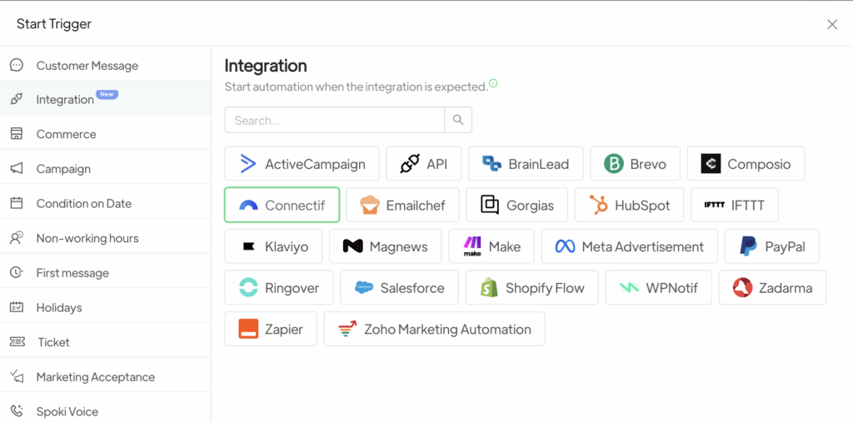Viewport: 853px width, 422px height.
Task: Click into the integration Search field
Action: pos(334,120)
